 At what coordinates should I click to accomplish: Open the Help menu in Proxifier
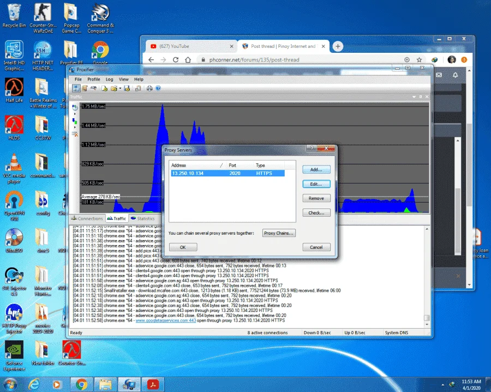139,79
